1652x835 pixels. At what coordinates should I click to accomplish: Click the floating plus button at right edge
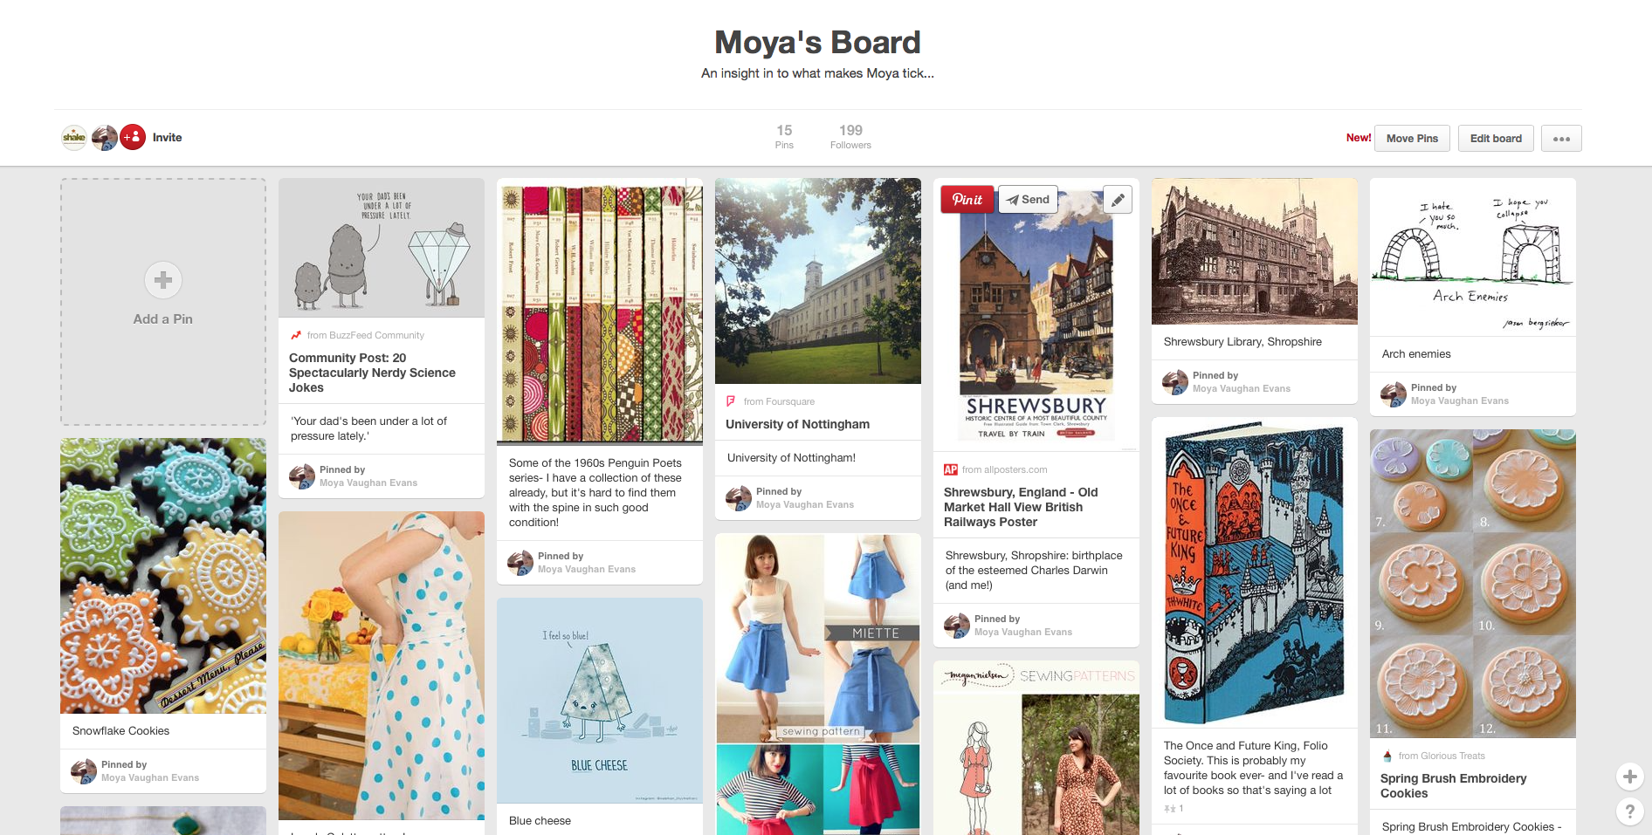point(1629,776)
